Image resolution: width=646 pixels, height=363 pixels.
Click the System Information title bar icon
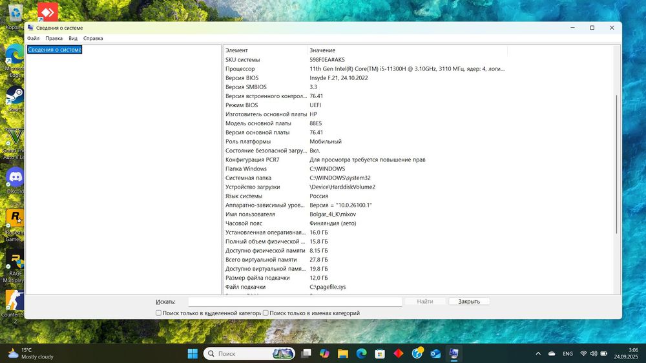(30, 28)
